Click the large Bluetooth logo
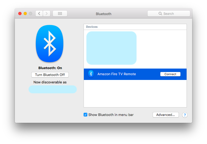Viewport: 207px width, 144px height. click(x=50, y=44)
